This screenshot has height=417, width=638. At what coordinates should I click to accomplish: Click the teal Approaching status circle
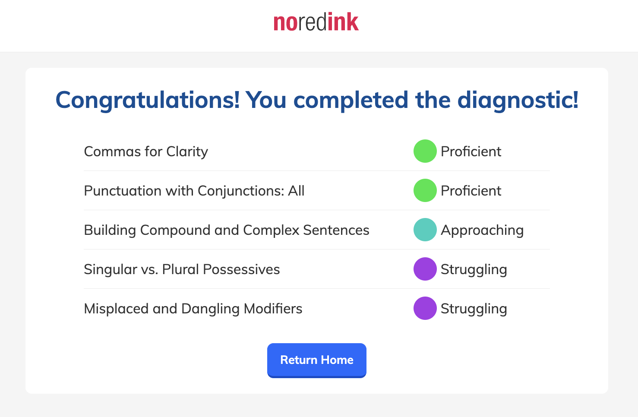(x=425, y=230)
